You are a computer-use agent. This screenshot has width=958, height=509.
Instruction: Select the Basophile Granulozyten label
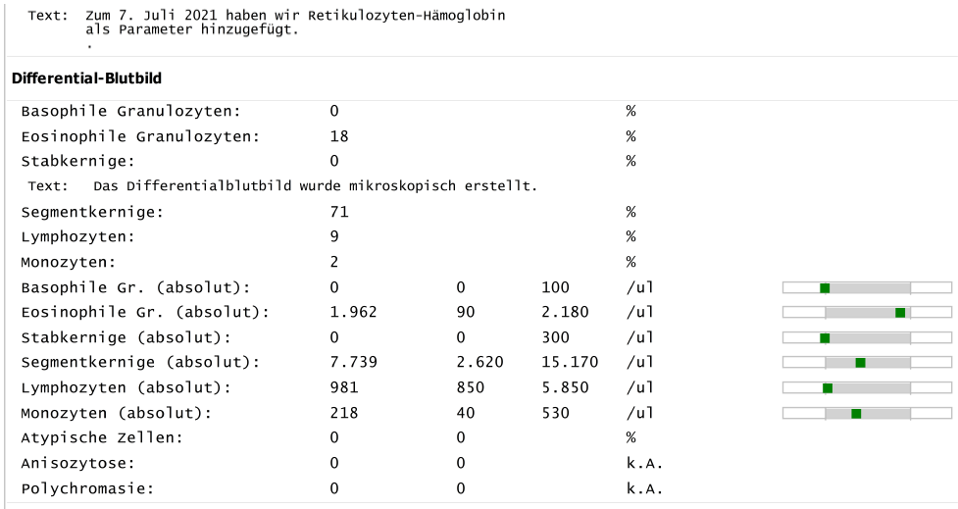coord(130,111)
